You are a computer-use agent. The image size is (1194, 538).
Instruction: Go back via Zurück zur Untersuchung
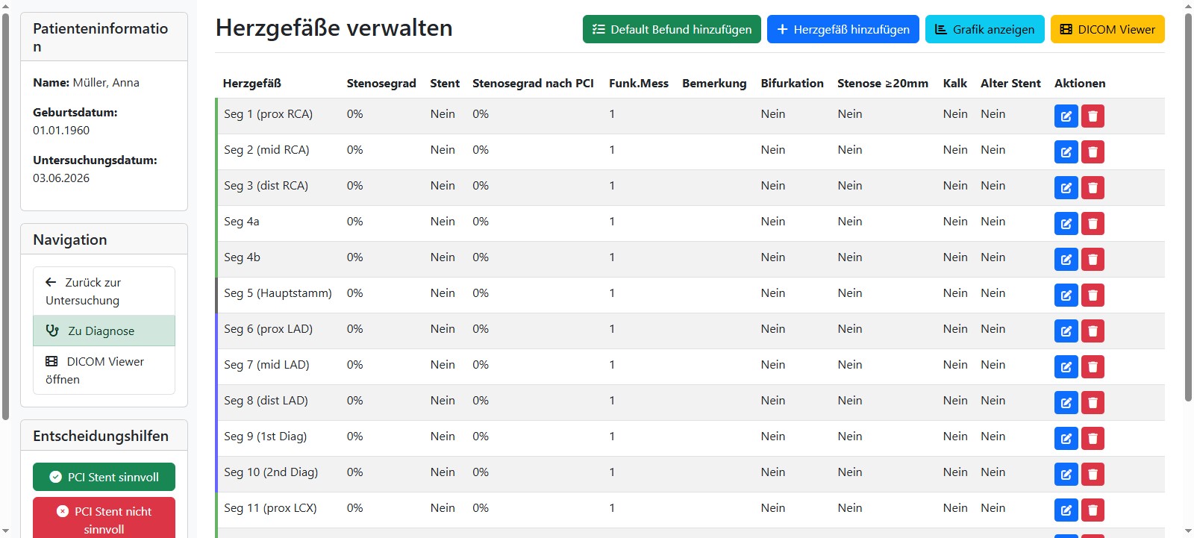pyautogui.click(x=104, y=291)
